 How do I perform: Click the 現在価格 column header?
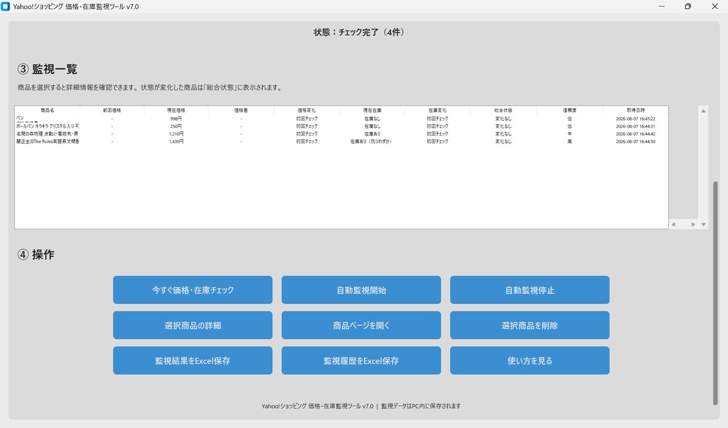(176, 110)
